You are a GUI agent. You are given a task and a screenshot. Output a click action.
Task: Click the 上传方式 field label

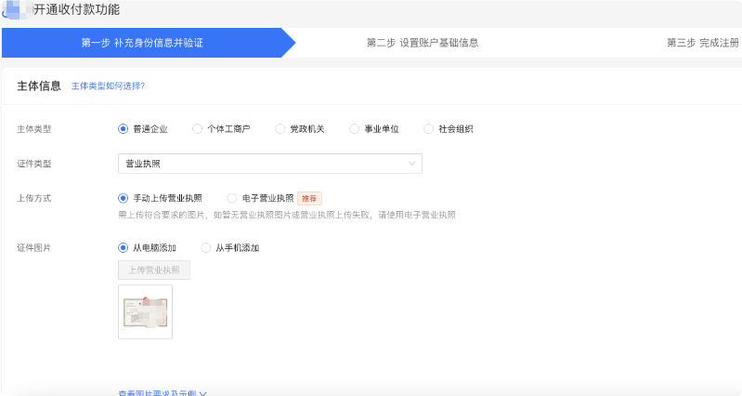(x=34, y=198)
